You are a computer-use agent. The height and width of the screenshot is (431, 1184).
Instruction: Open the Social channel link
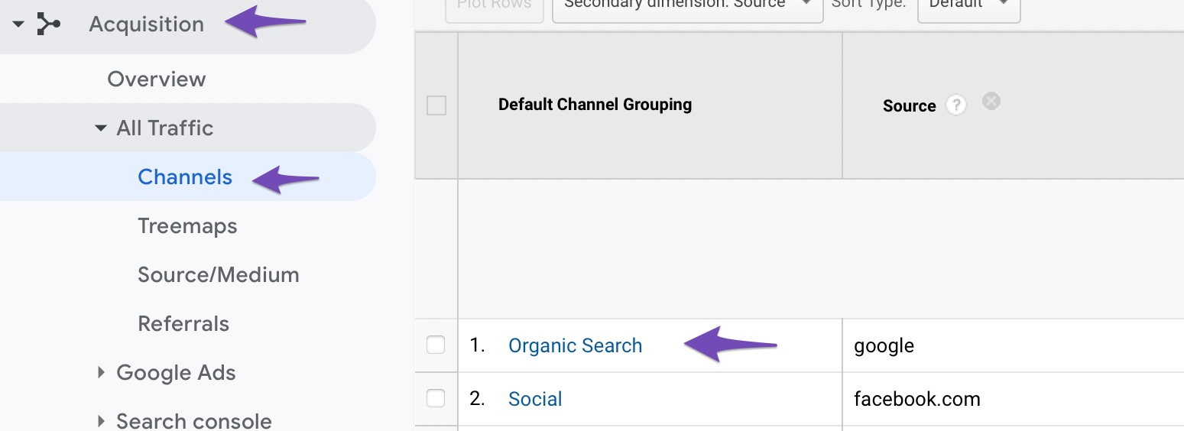[x=535, y=399]
